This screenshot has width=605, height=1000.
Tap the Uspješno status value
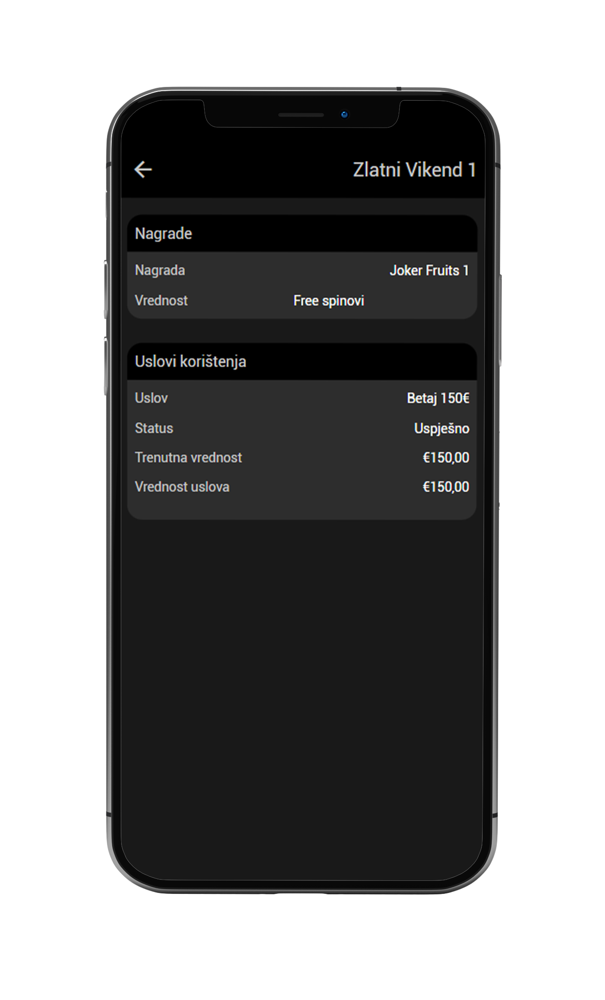pos(441,428)
